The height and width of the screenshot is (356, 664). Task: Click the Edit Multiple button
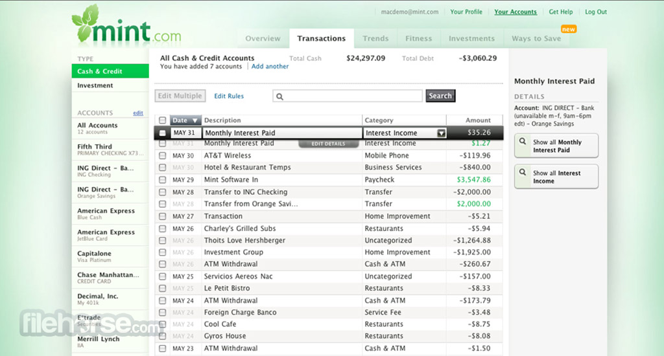[x=180, y=96]
